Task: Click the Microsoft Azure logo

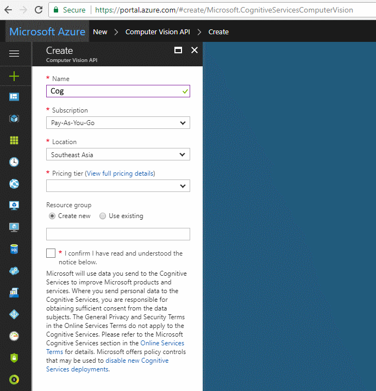Action: coord(47,32)
